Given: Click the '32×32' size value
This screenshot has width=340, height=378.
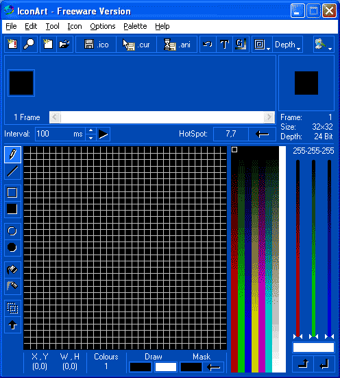Looking at the screenshot, I should tap(322, 127).
